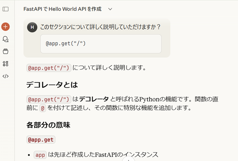Click the heading "デコレータとは"
The height and width of the screenshot is (161, 238).
[52, 85]
